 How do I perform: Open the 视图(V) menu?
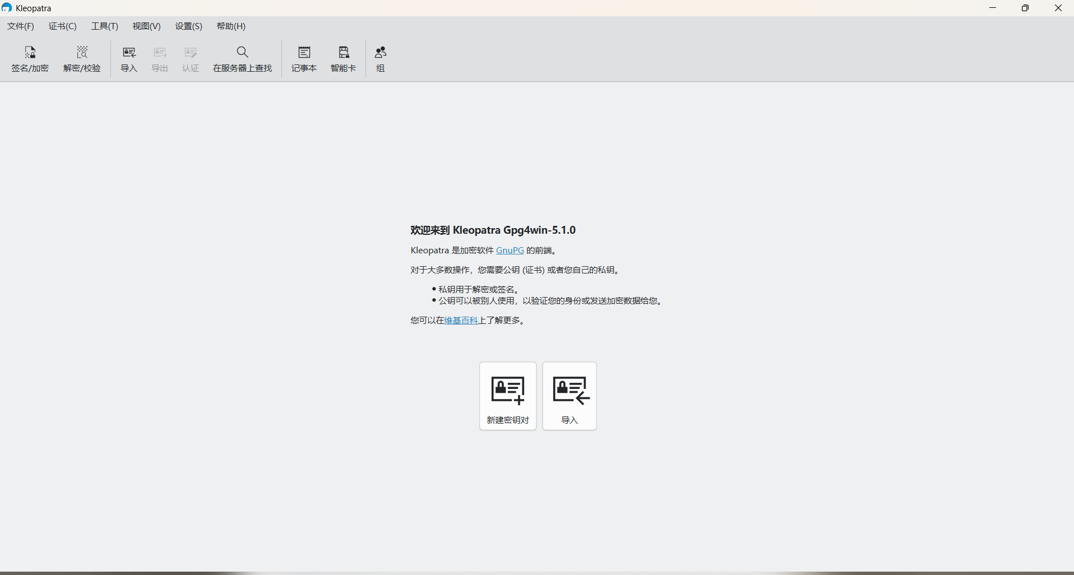tap(147, 26)
